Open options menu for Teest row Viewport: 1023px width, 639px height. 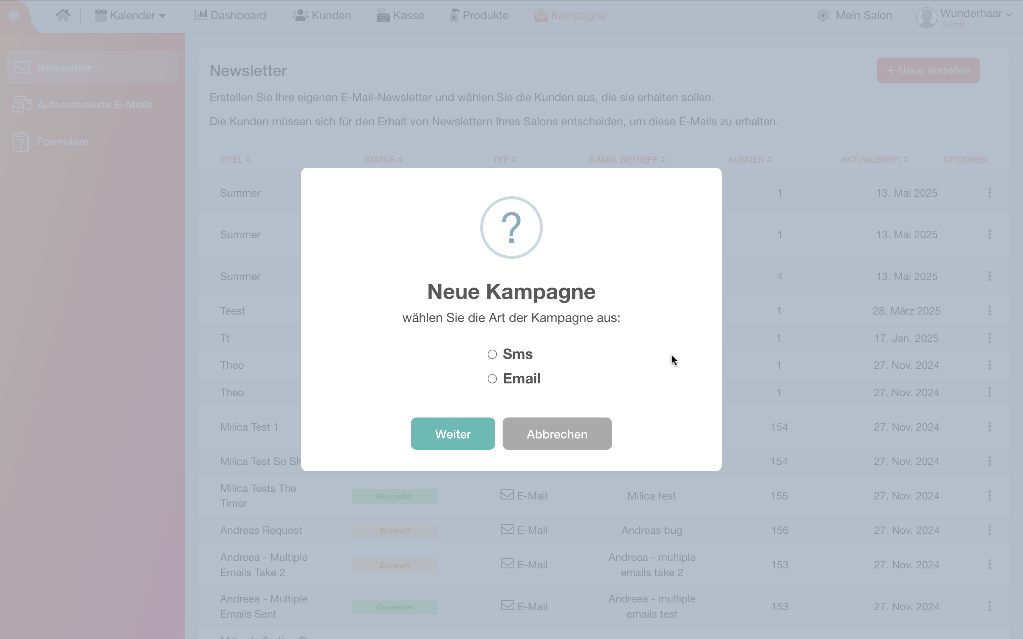[x=989, y=311]
